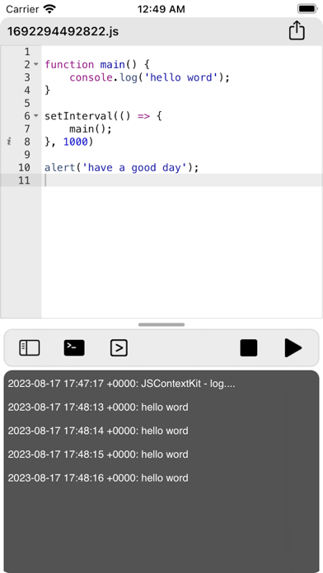Run the script with the play button
Viewport: 323px width, 573px height.
[x=293, y=348]
